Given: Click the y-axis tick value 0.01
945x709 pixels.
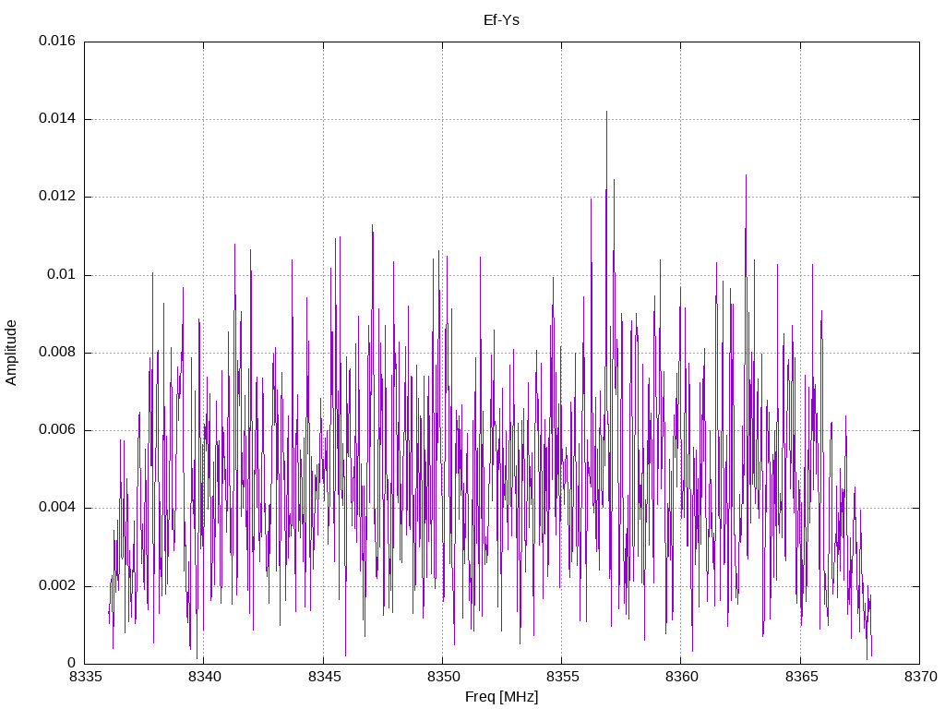Looking at the screenshot, I should coord(62,275).
